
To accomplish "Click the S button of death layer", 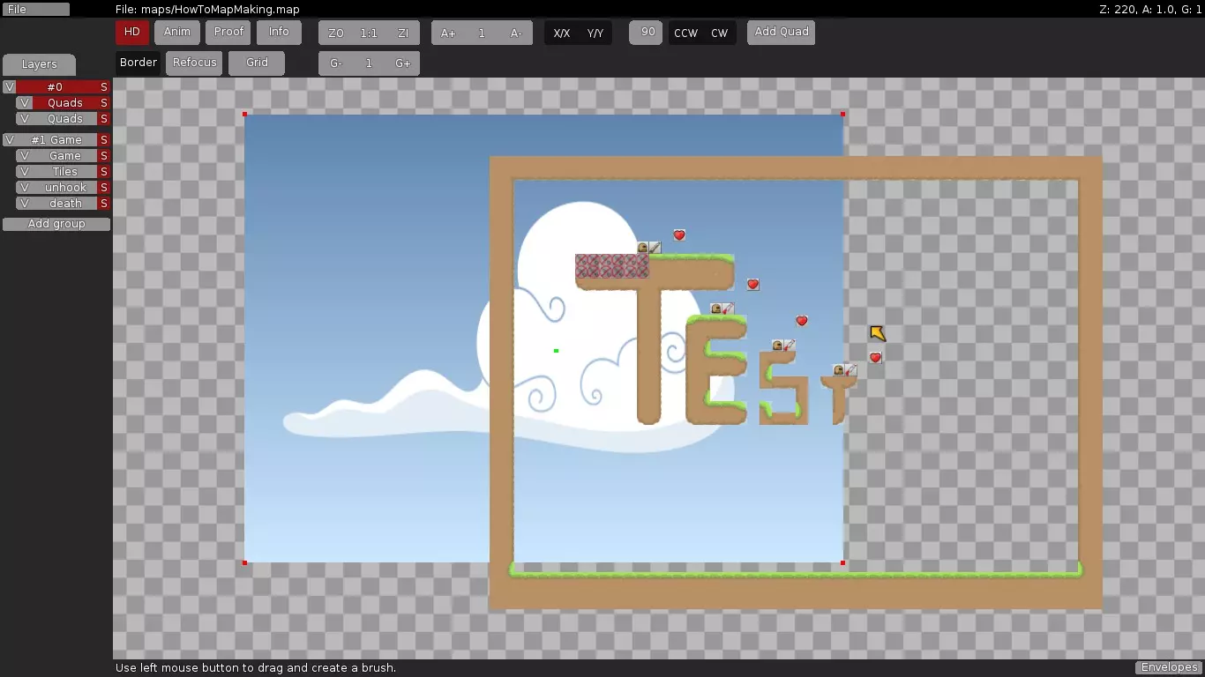I will coord(104,204).
